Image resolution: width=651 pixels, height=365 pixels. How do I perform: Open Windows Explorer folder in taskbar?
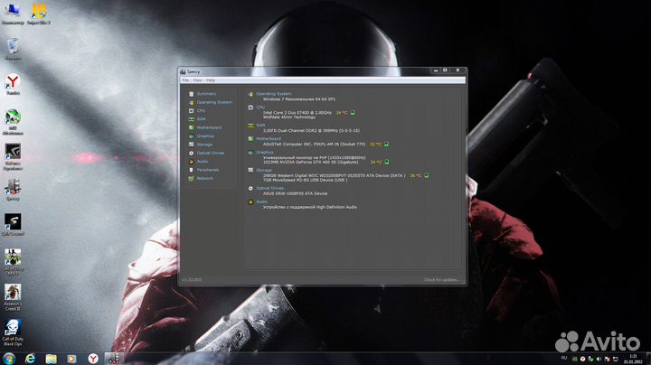pyautogui.click(x=51, y=359)
